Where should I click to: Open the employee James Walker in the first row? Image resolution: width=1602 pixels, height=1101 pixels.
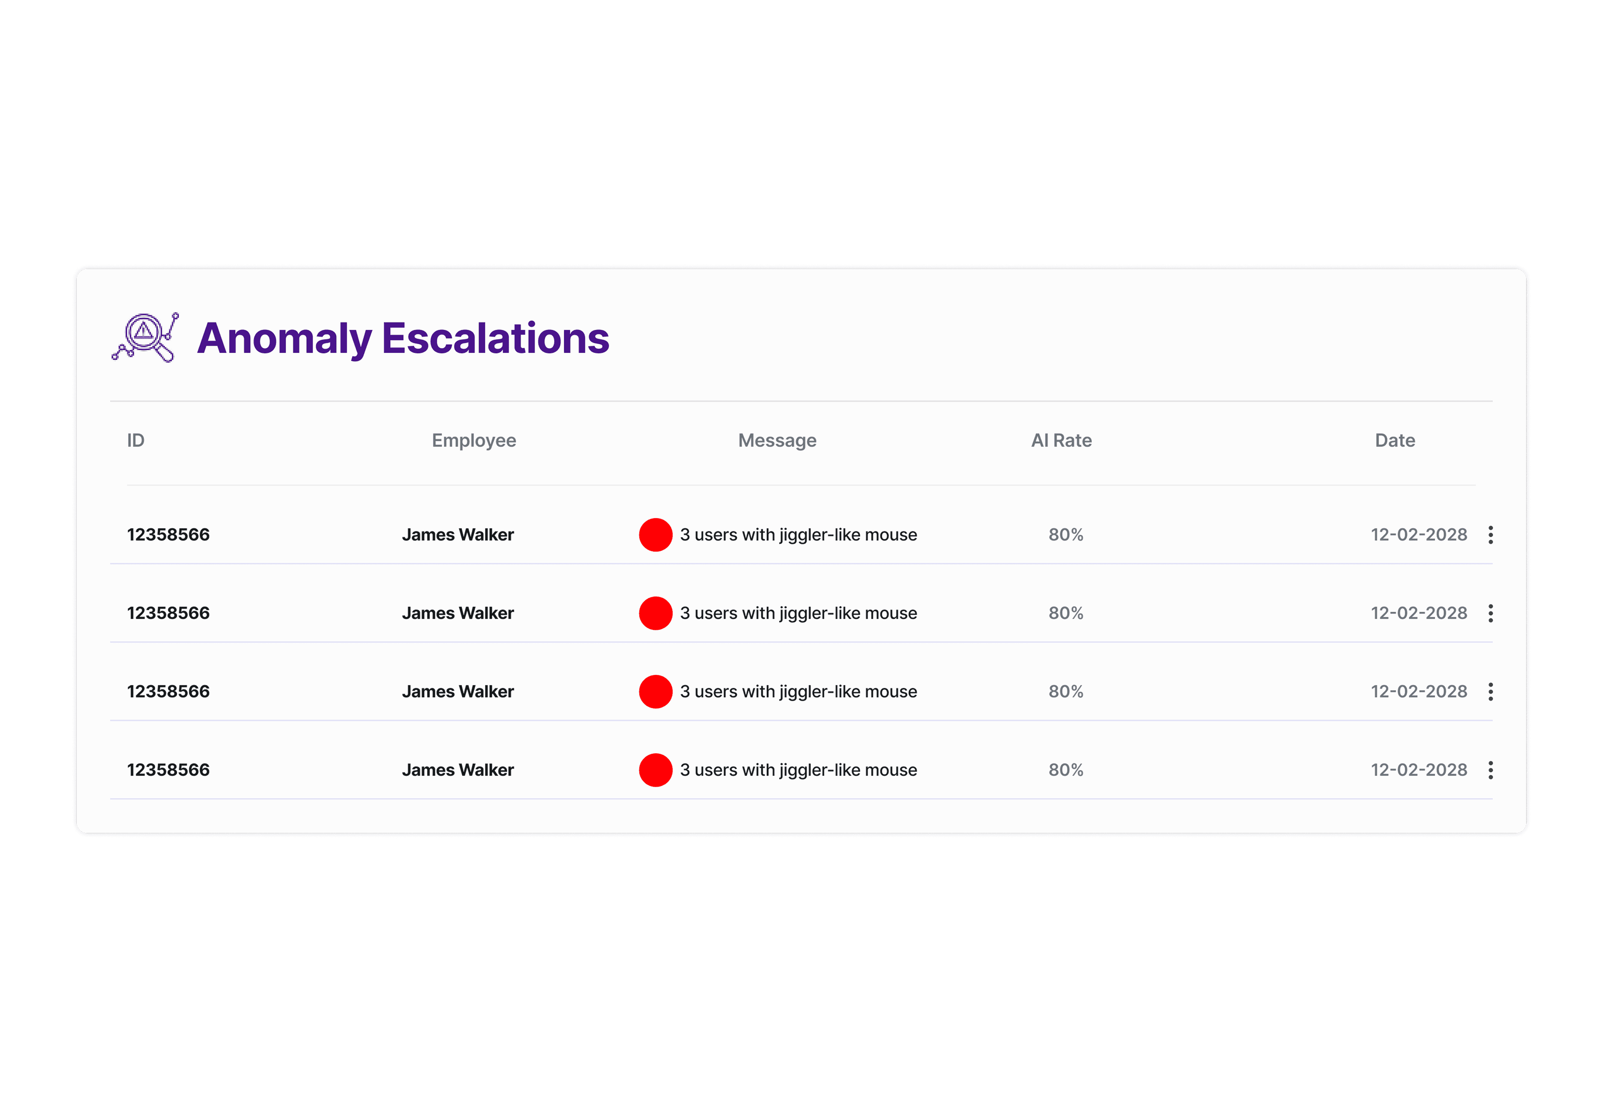pyautogui.click(x=458, y=535)
